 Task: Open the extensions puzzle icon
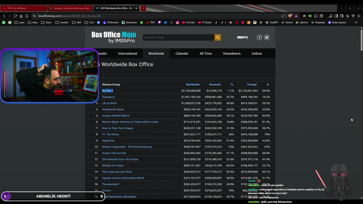[316, 16]
